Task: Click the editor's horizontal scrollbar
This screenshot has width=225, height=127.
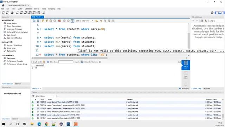Action: pos(70,58)
